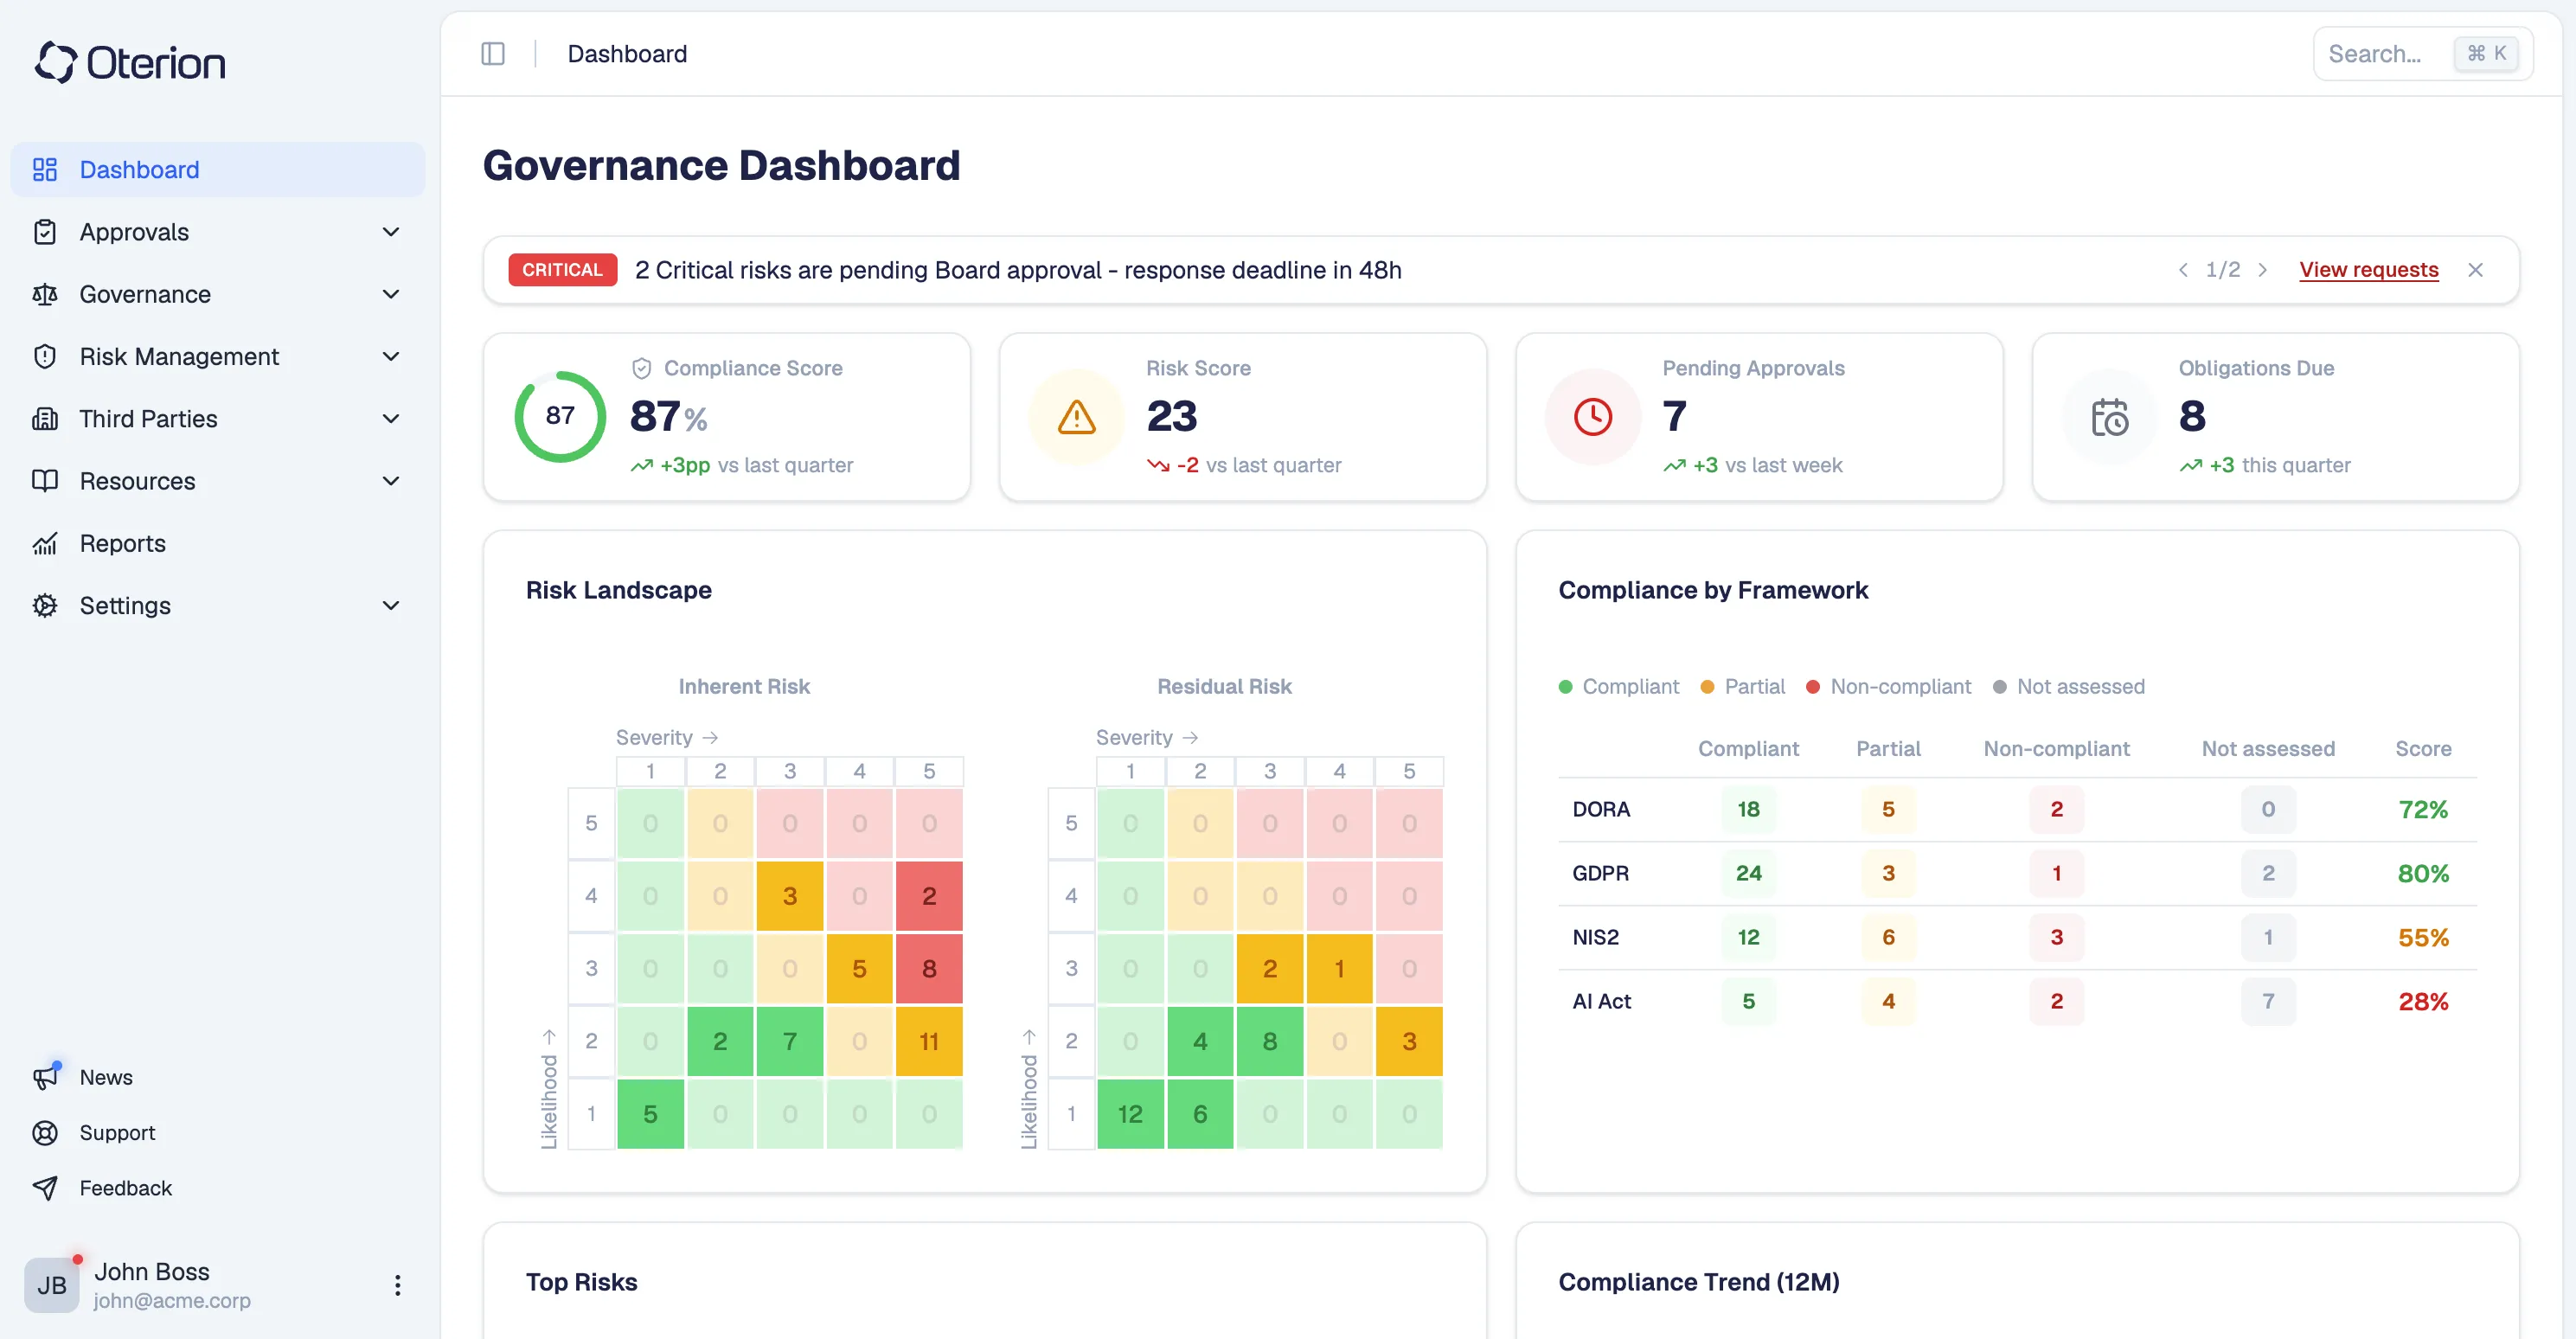Click the Governance scales icon
Viewport: 2576px width, 1339px height.
[45, 294]
